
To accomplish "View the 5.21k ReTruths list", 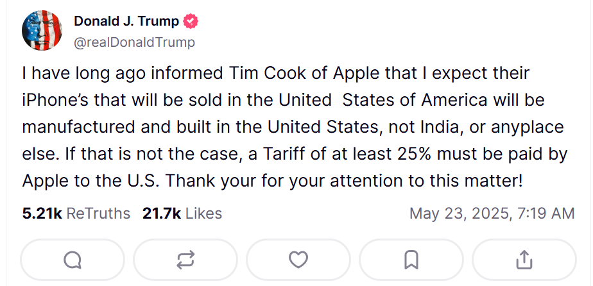I will click(76, 214).
